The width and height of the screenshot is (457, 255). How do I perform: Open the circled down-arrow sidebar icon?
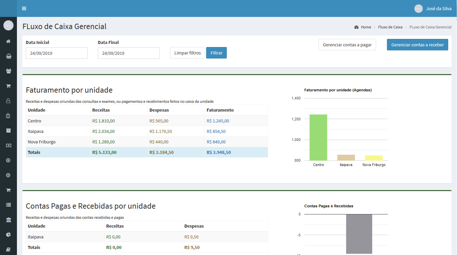[8, 160]
